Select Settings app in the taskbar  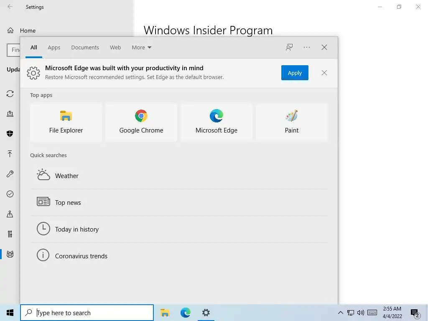[206, 313]
